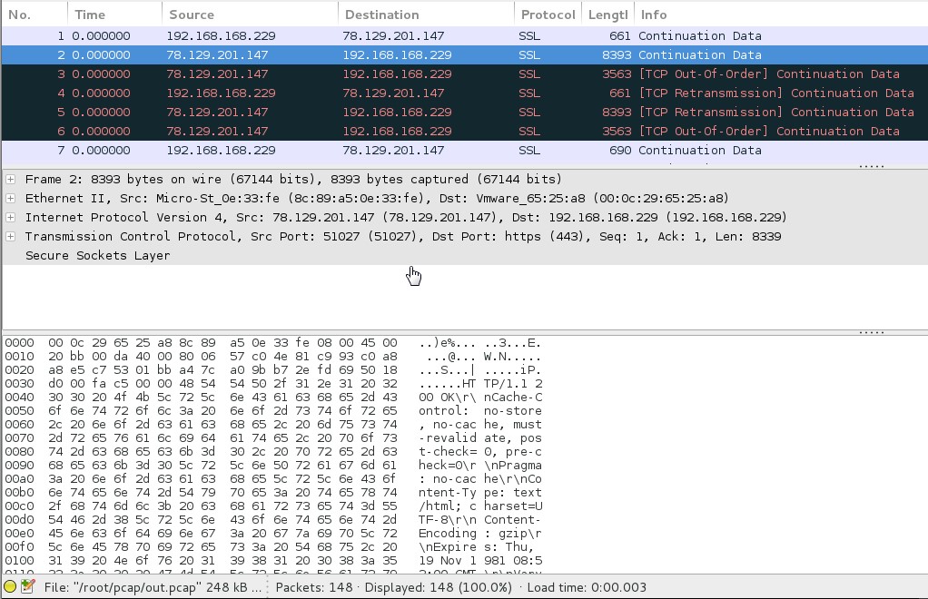Click hex dump row at offset 0010
Screen dimensions: 928x599
click(x=272, y=357)
